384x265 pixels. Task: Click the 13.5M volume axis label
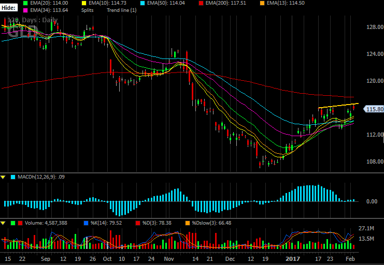click(x=366, y=239)
